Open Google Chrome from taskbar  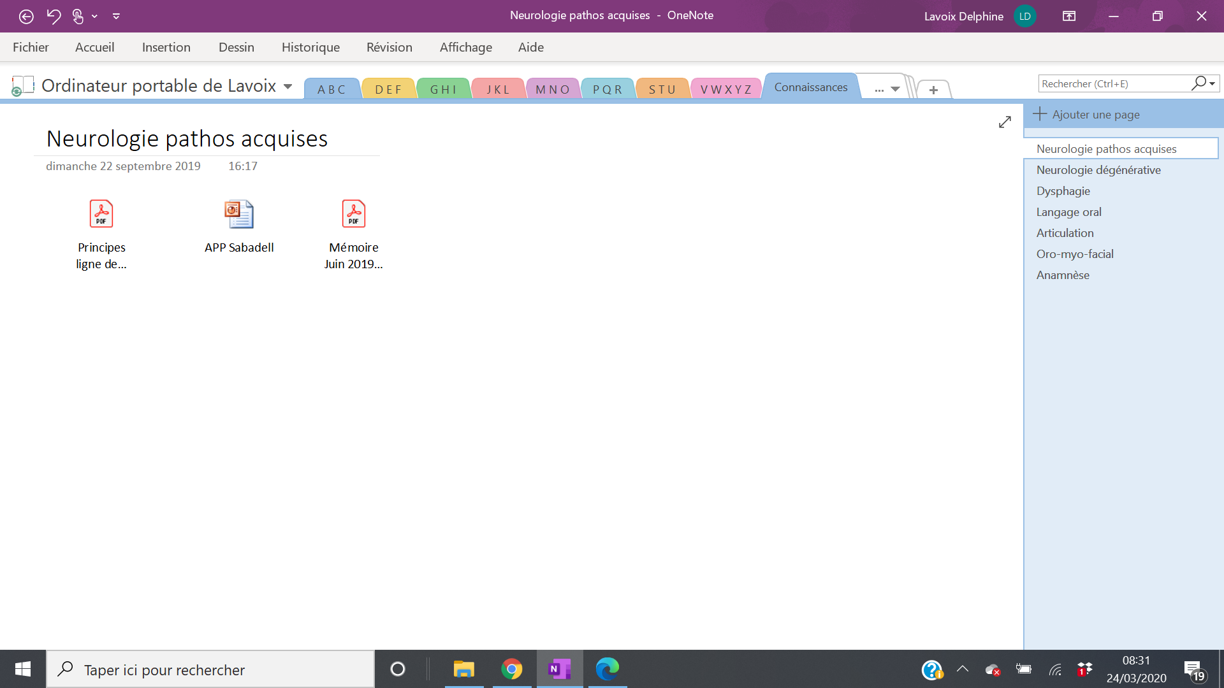pos(511,669)
